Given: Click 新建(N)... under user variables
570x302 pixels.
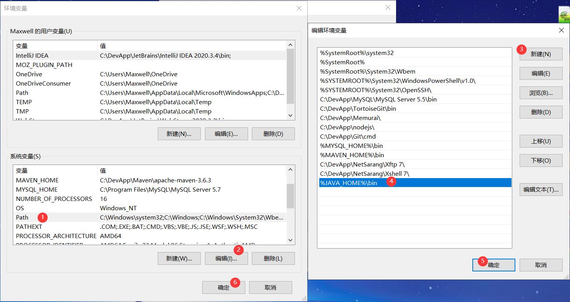Looking at the screenshot, I should tap(179, 134).
